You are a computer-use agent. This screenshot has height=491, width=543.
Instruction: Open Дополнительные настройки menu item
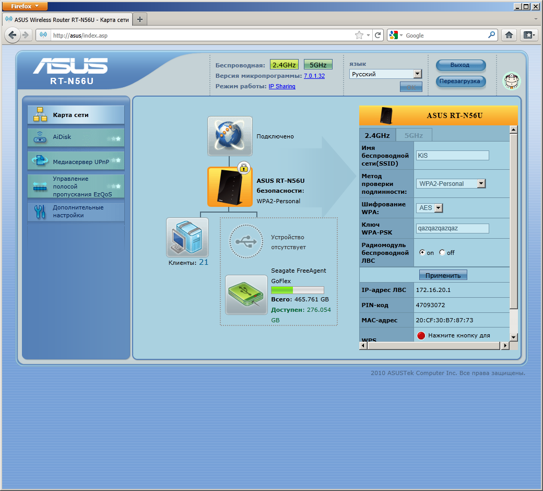pos(76,212)
